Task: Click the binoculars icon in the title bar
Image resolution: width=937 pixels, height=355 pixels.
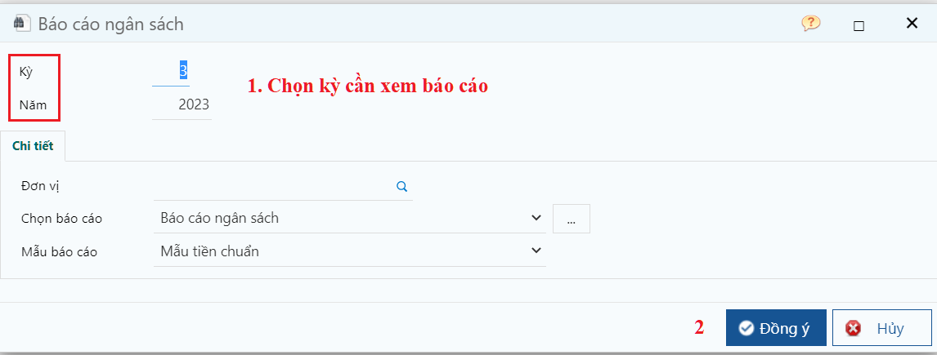Action: click(22, 24)
